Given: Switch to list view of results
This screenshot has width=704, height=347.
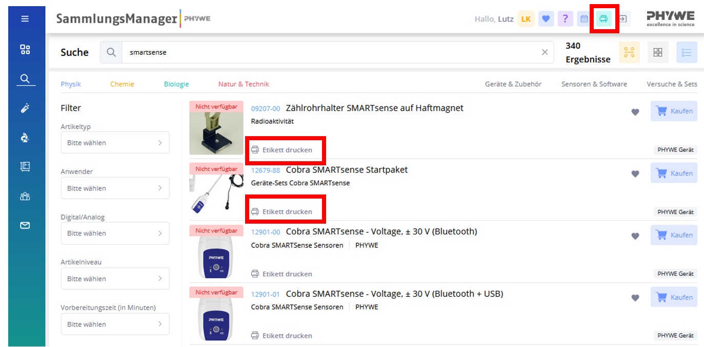Looking at the screenshot, I should [x=687, y=52].
